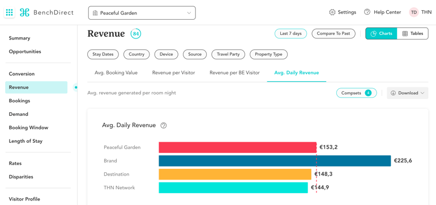The height and width of the screenshot is (205, 436).
Task: Select the Last 7 days range
Action: click(x=290, y=33)
